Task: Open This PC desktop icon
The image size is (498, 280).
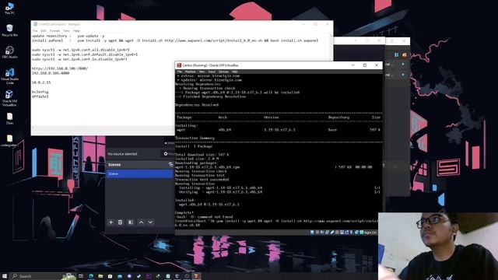Action: click(x=9, y=8)
